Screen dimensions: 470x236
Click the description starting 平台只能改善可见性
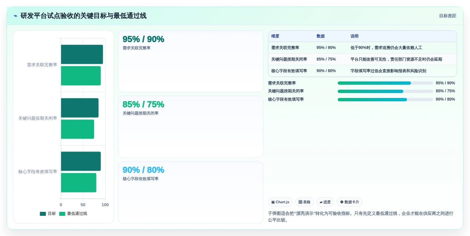click(x=396, y=59)
